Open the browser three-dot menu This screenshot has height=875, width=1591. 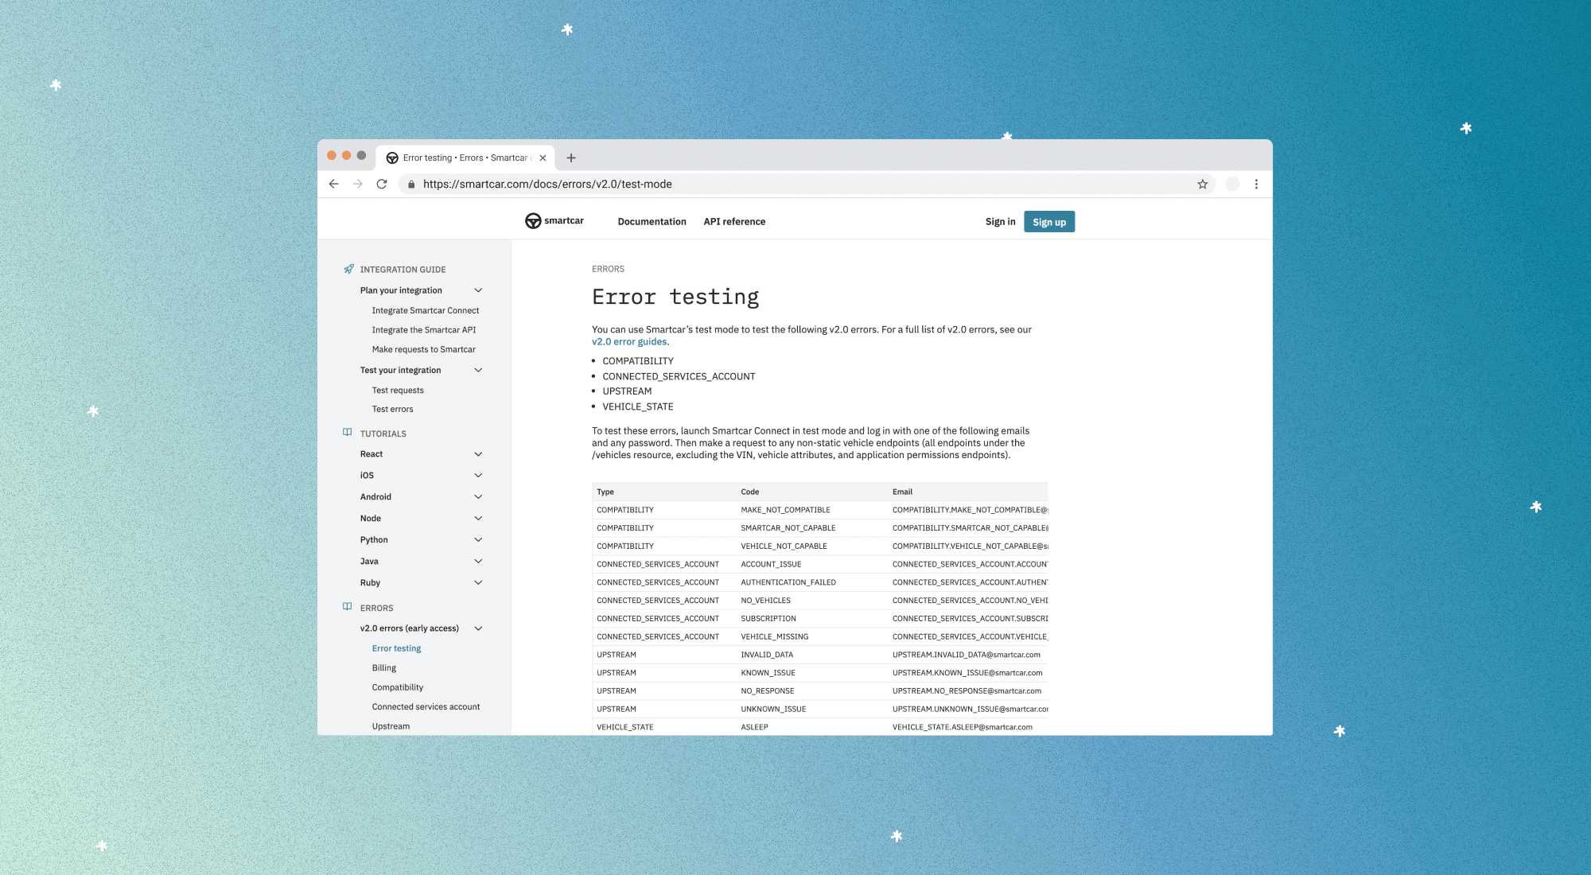[x=1256, y=184]
